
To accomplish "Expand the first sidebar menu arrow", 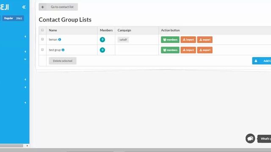I will (25, 37).
